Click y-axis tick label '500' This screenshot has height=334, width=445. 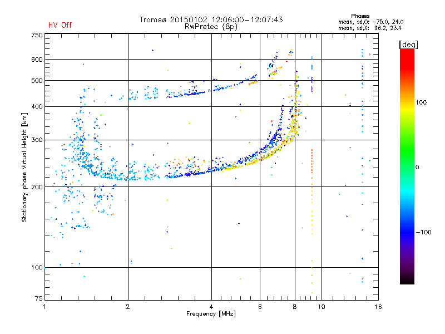point(37,81)
